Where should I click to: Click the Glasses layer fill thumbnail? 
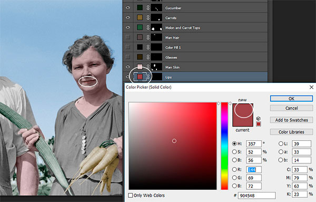[x=140, y=57]
